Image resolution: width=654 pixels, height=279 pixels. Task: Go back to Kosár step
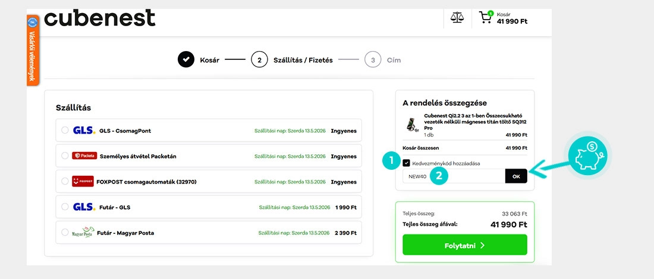[x=209, y=60]
